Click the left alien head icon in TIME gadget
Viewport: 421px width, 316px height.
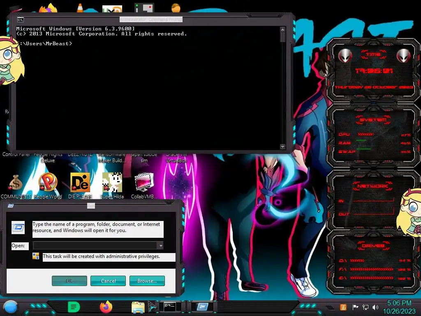tap(345, 56)
